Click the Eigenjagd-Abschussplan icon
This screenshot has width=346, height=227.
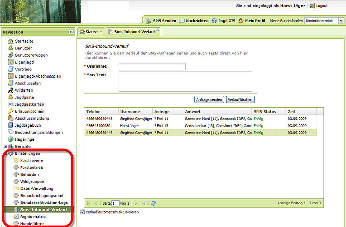(x=10, y=76)
